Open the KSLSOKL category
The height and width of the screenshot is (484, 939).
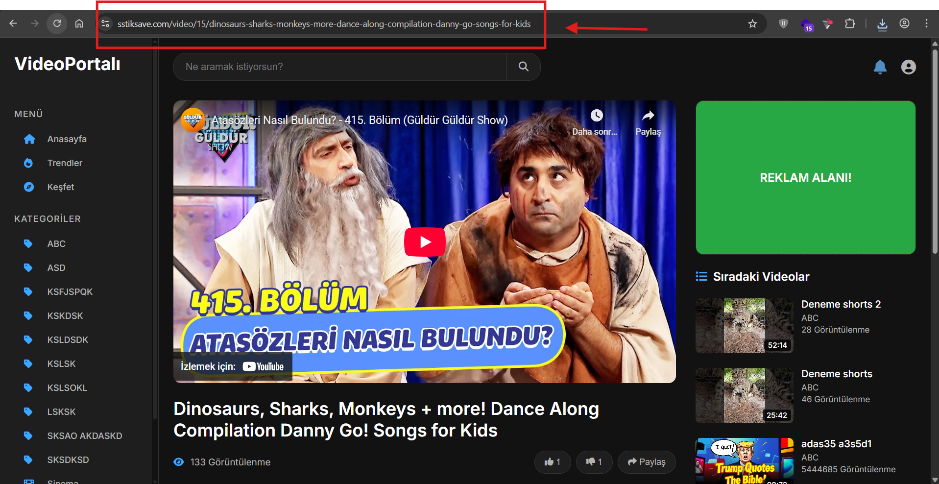click(x=67, y=388)
